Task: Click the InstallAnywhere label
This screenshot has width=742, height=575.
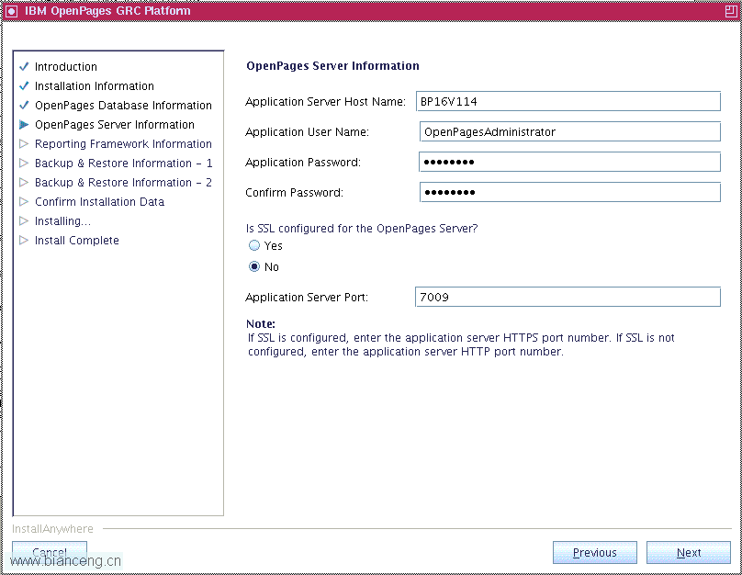Action: coord(52,529)
